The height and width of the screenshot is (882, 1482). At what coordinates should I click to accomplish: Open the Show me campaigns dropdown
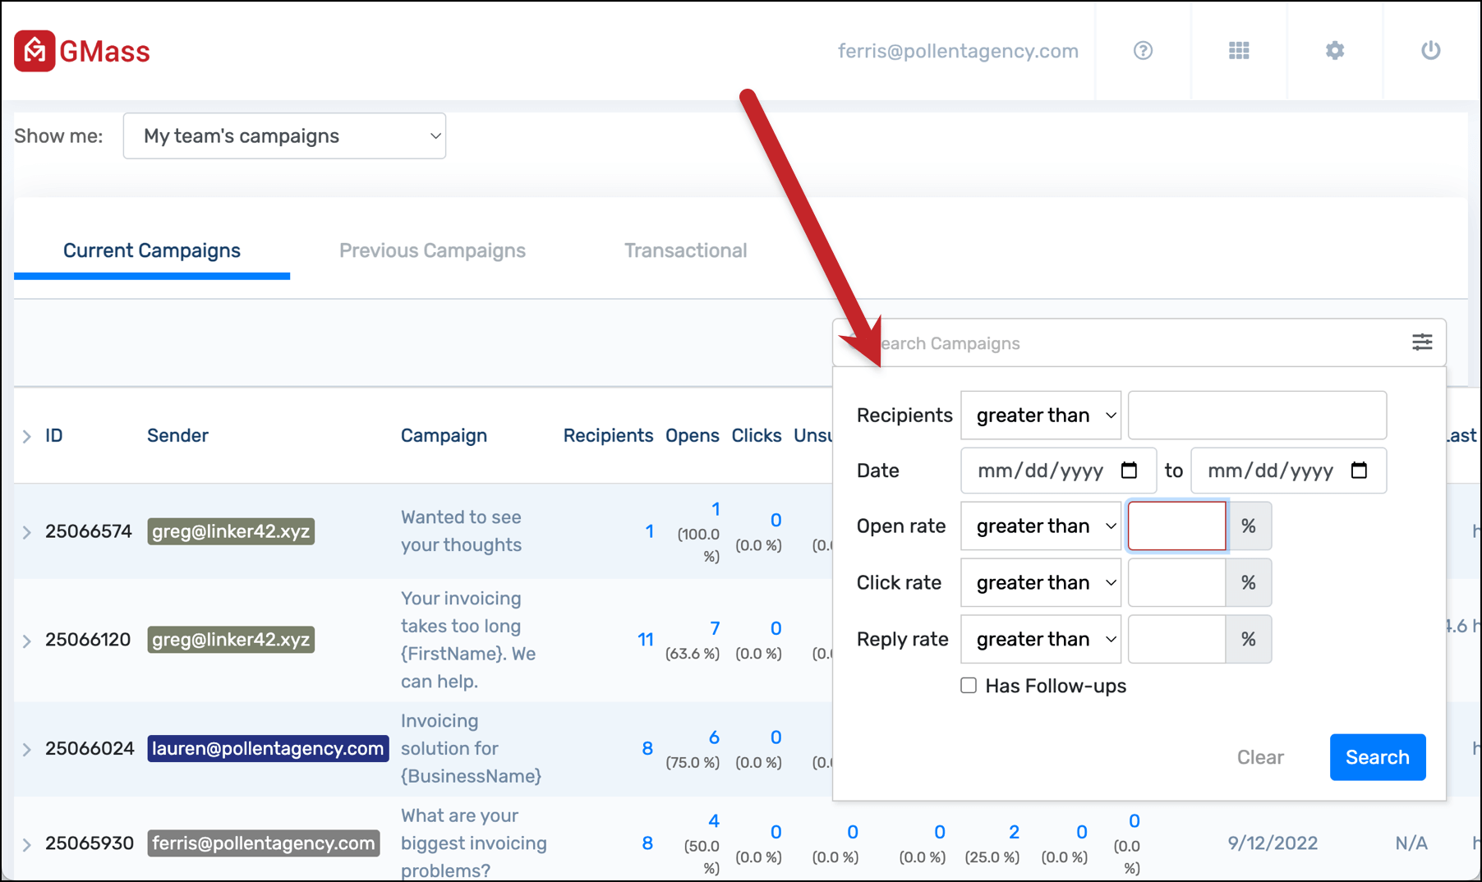point(284,136)
